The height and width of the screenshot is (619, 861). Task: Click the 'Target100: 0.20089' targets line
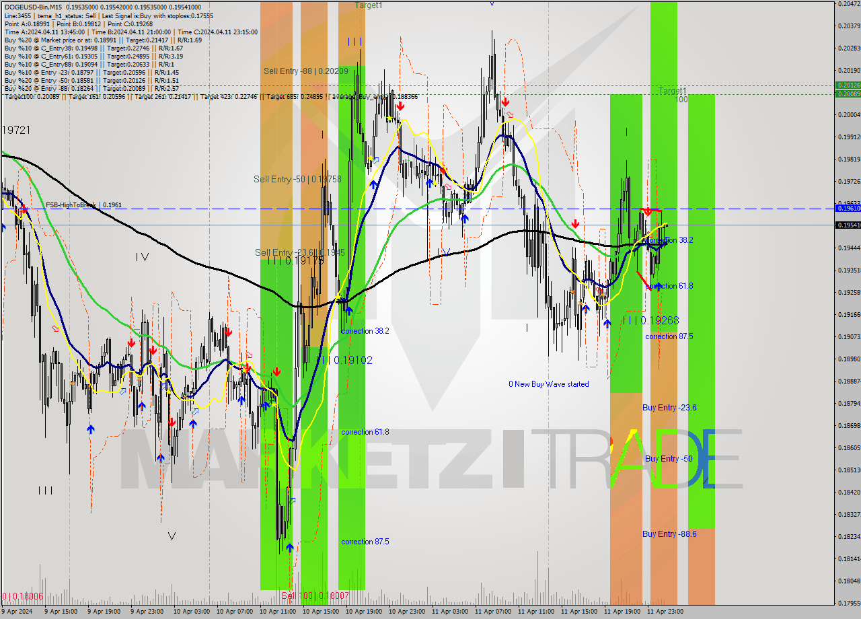click(x=211, y=97)
